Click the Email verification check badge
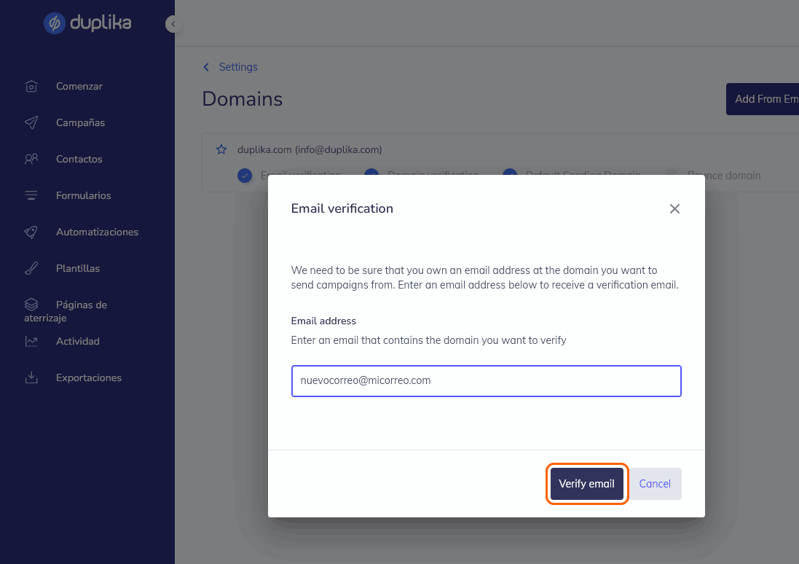This screenshot has height=564, width=799. point(244,176)
